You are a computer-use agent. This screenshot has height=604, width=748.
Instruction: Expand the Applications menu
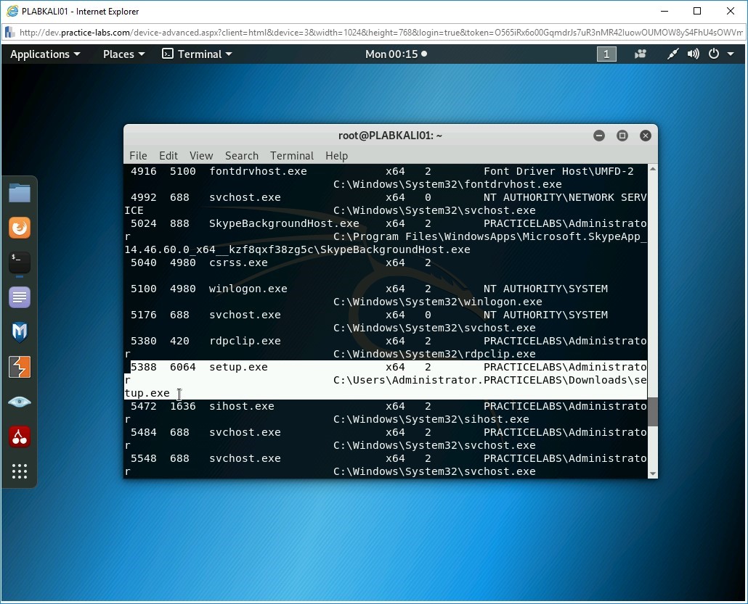45,54
